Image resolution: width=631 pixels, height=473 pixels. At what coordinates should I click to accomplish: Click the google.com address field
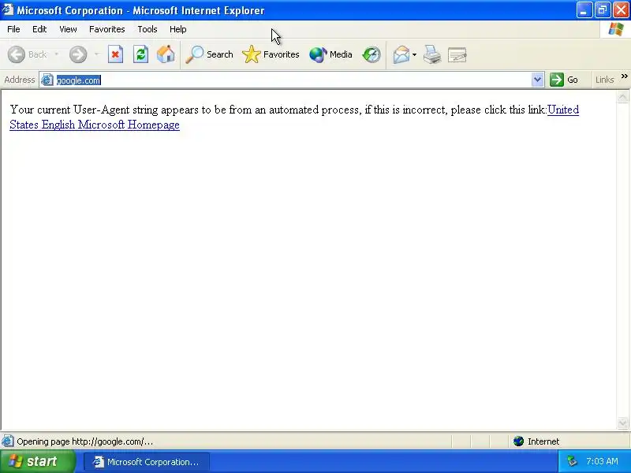pyautogui.click(x=293, y=80)
